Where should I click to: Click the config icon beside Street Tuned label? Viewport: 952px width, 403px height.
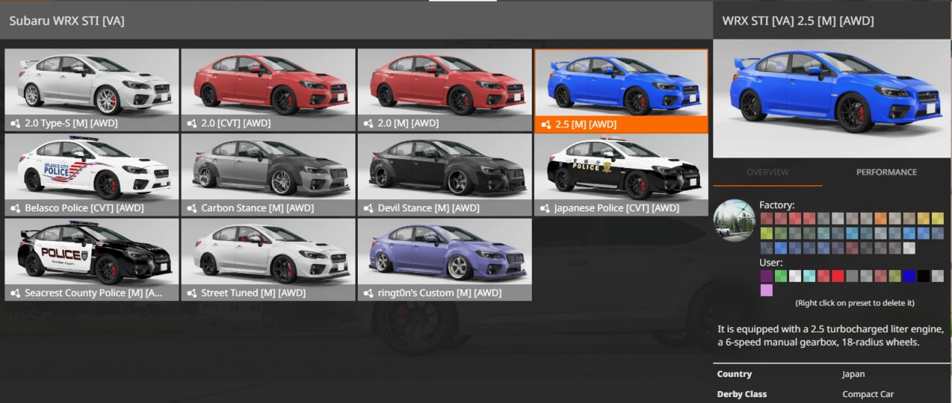pyautogui.click(x=191, y=294)
